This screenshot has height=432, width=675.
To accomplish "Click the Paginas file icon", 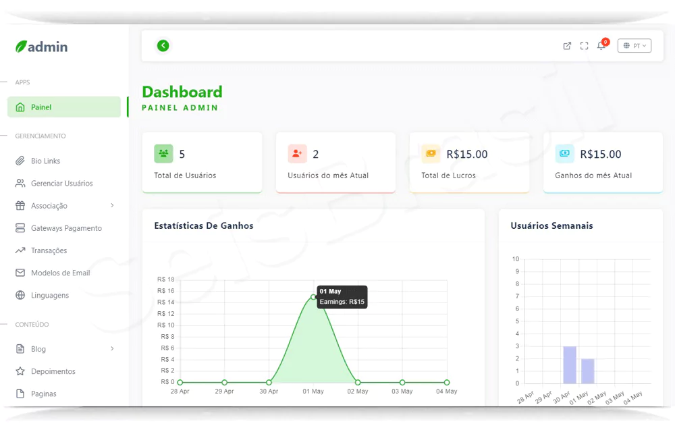I will click(x=20, y=394).
